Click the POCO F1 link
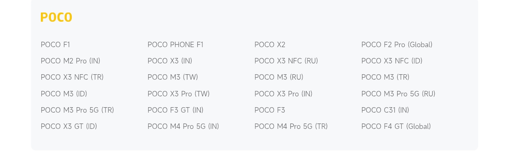 (55, 45)
